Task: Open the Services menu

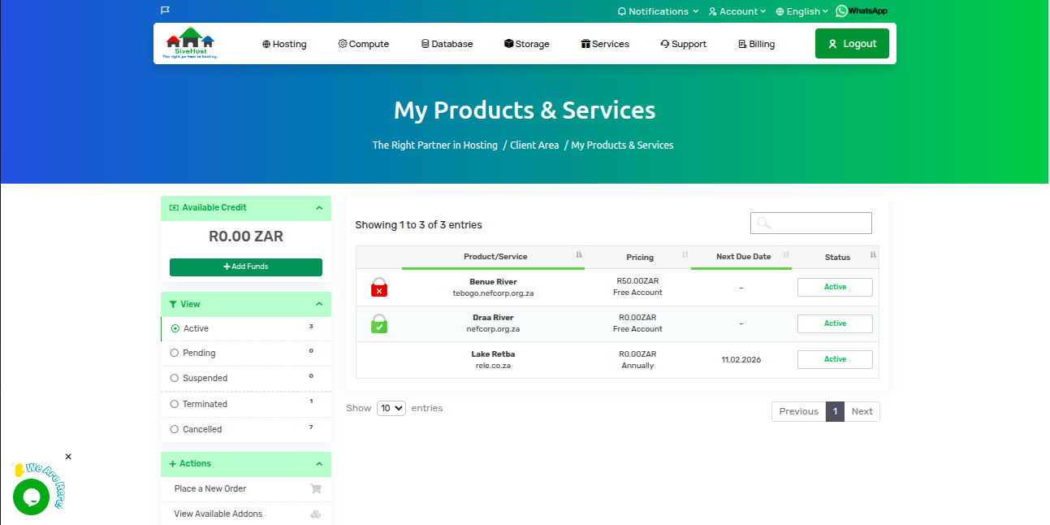Action: pyautogui.click(x=605, y=44)
